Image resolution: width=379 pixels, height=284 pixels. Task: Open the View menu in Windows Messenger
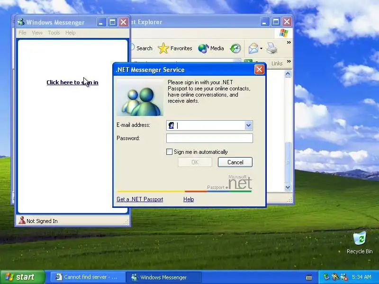click(37, 33)
